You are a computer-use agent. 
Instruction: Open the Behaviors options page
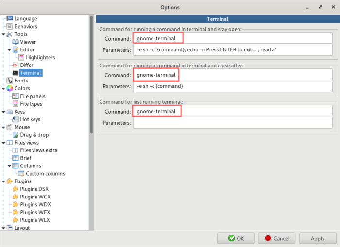pos(26,26)
